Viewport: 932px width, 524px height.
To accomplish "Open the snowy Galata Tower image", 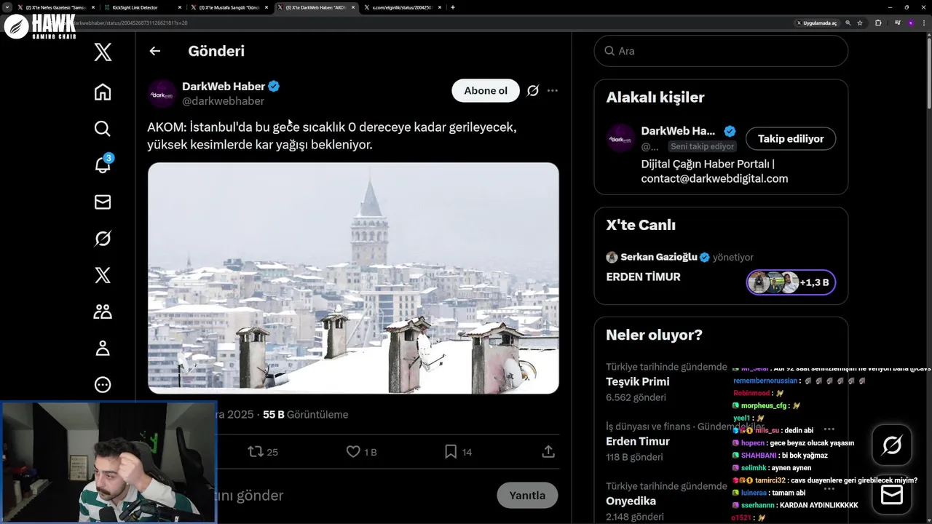I will pyautogui.click(x=353, y=278).
